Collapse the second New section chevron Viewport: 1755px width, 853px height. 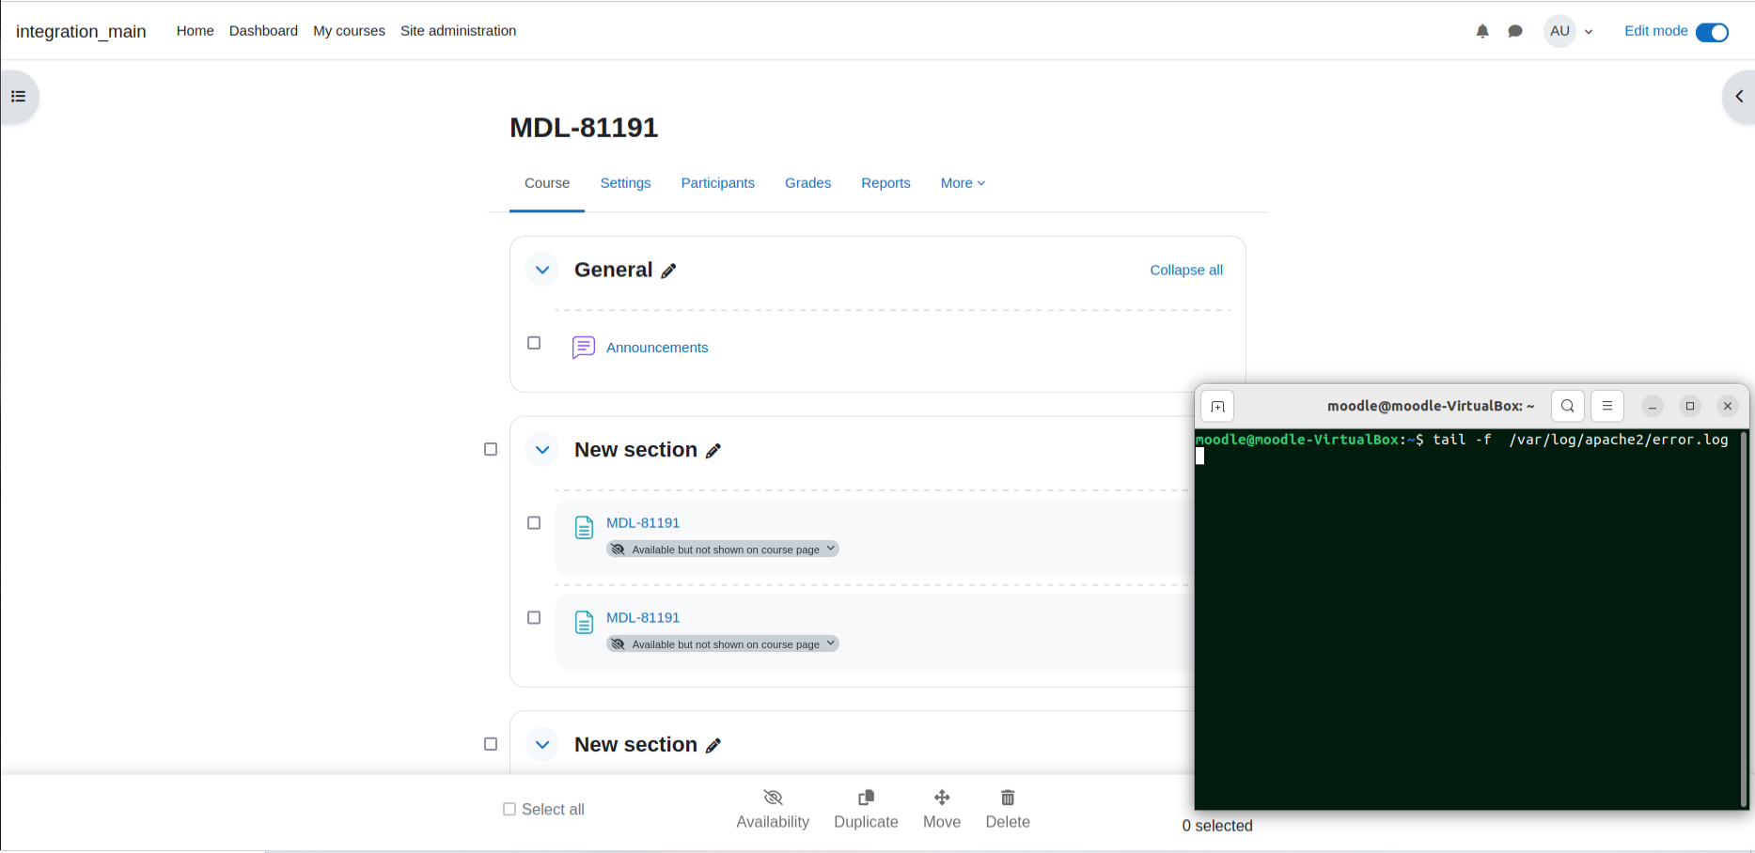pyautogui.click(x=542, y=745)
